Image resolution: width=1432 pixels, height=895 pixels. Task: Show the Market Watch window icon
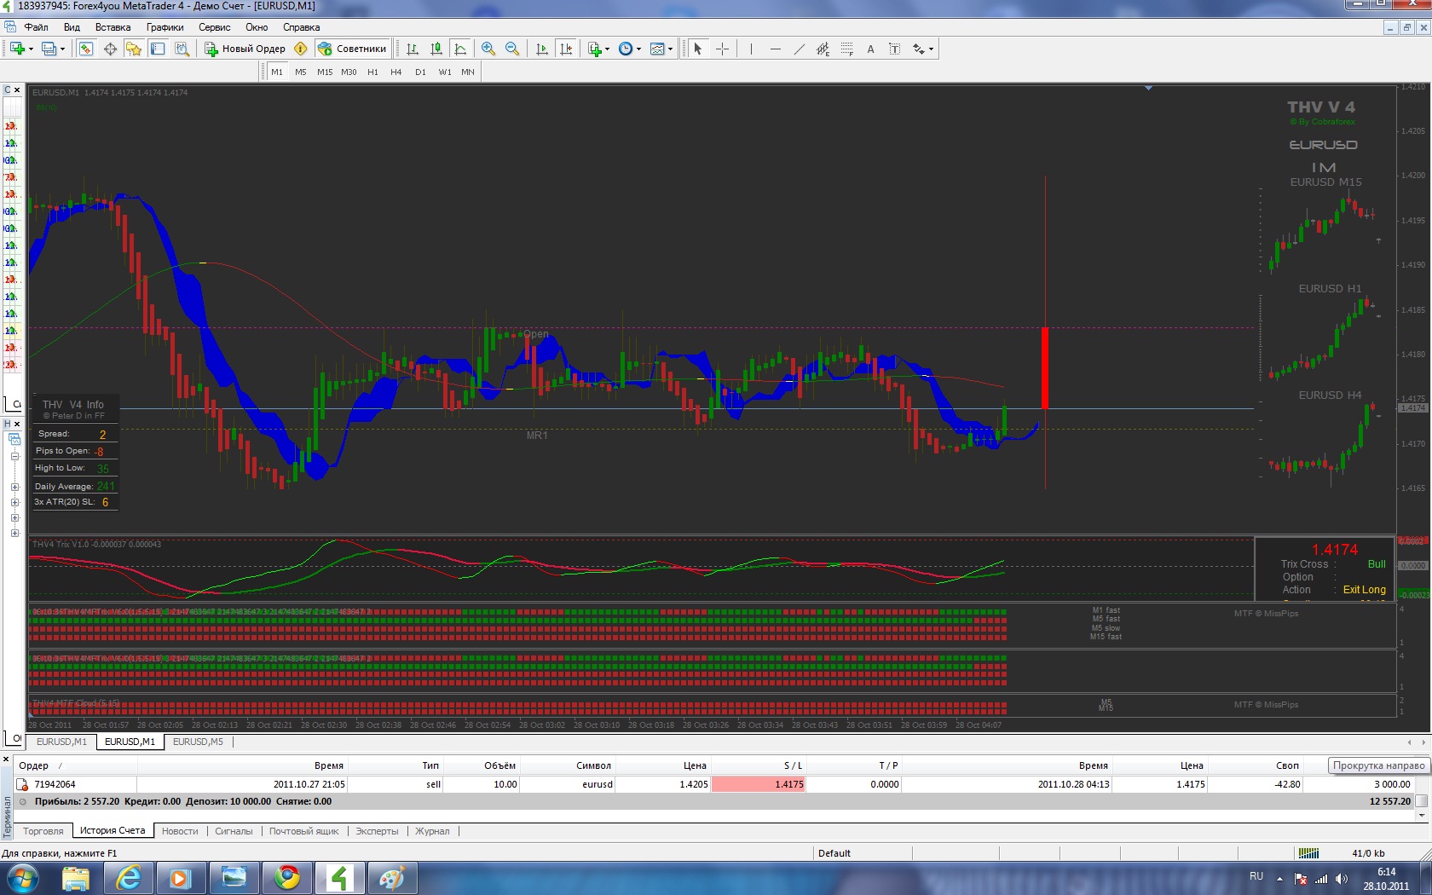point(86,49)
